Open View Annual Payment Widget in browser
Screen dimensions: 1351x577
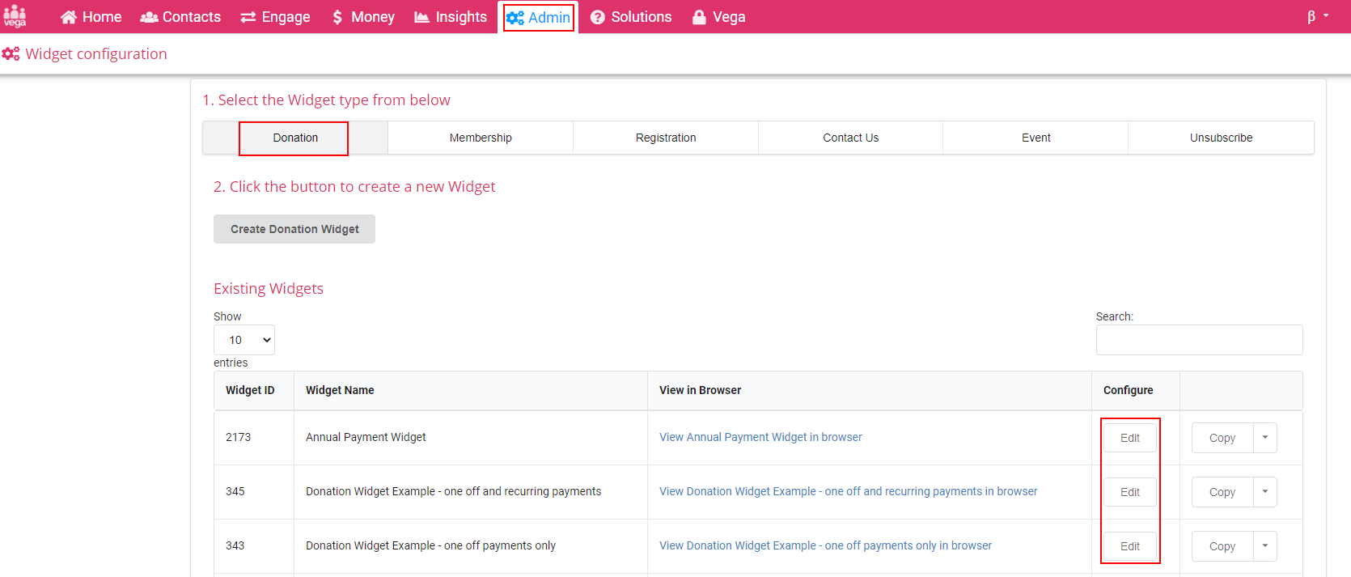[x=760, y=437]
